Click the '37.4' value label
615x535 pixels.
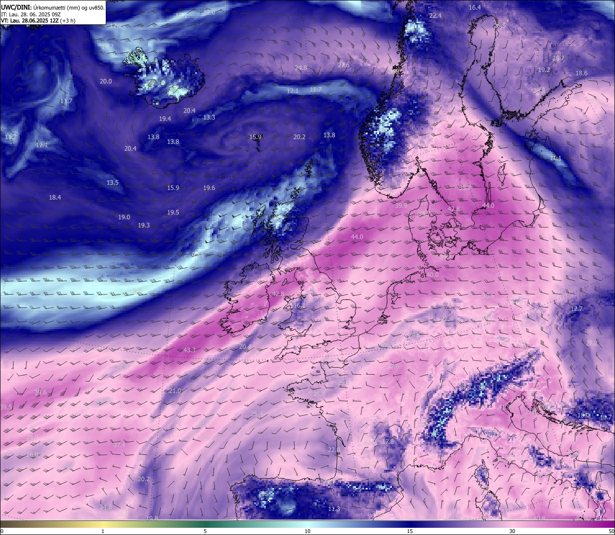(119, 445)
